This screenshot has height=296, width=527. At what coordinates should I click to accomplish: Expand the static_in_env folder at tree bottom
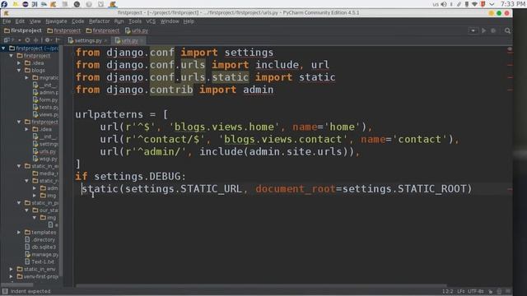12,269
